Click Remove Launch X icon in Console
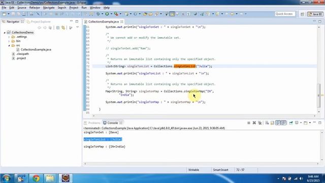The height and width of the screenshot is (183, 325). [254, 123]
